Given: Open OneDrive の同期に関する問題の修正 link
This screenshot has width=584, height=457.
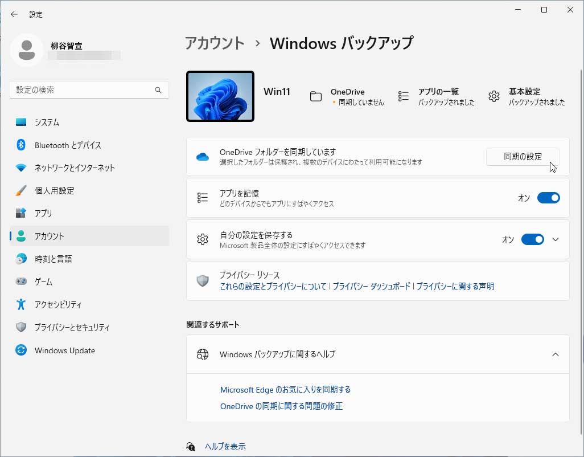Looking at the screenshot, I should pyautogui.click(x=281, y=406).
